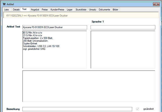This screenshot has height=112, width=162.
Task: Click the line '23 S/Min A3 in s/w'
Action: pyautogui.click(x=33, y=35)
